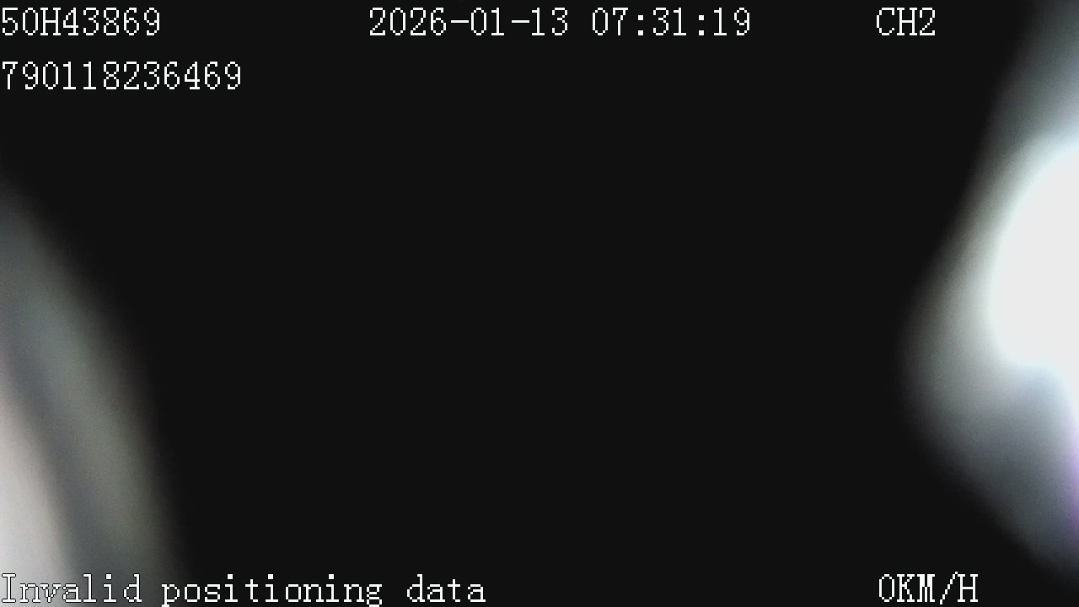The height and width of the screenshot is (607, 1079).
Task: Select the CH2 channel label
Action: point(906,22)
